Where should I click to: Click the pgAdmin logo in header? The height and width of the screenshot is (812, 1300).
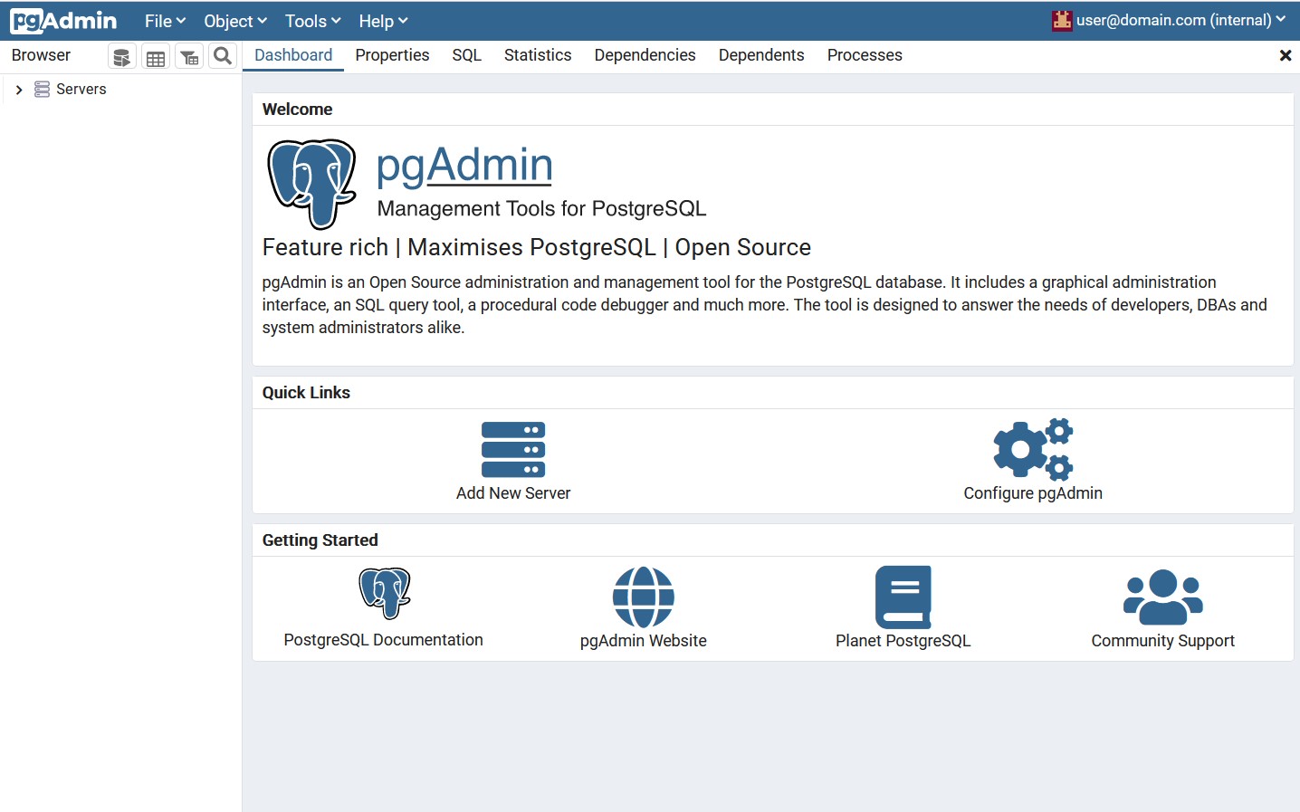[63, 21]
